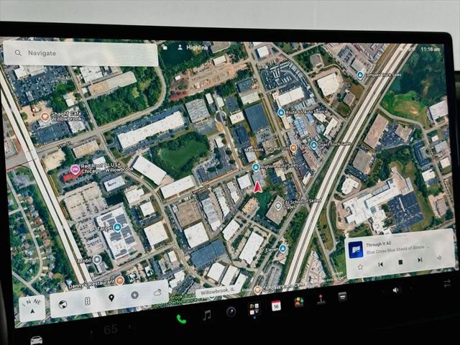Select the Direct Truck Sales pin
This screenshot has width=460, height=345.
313,145
